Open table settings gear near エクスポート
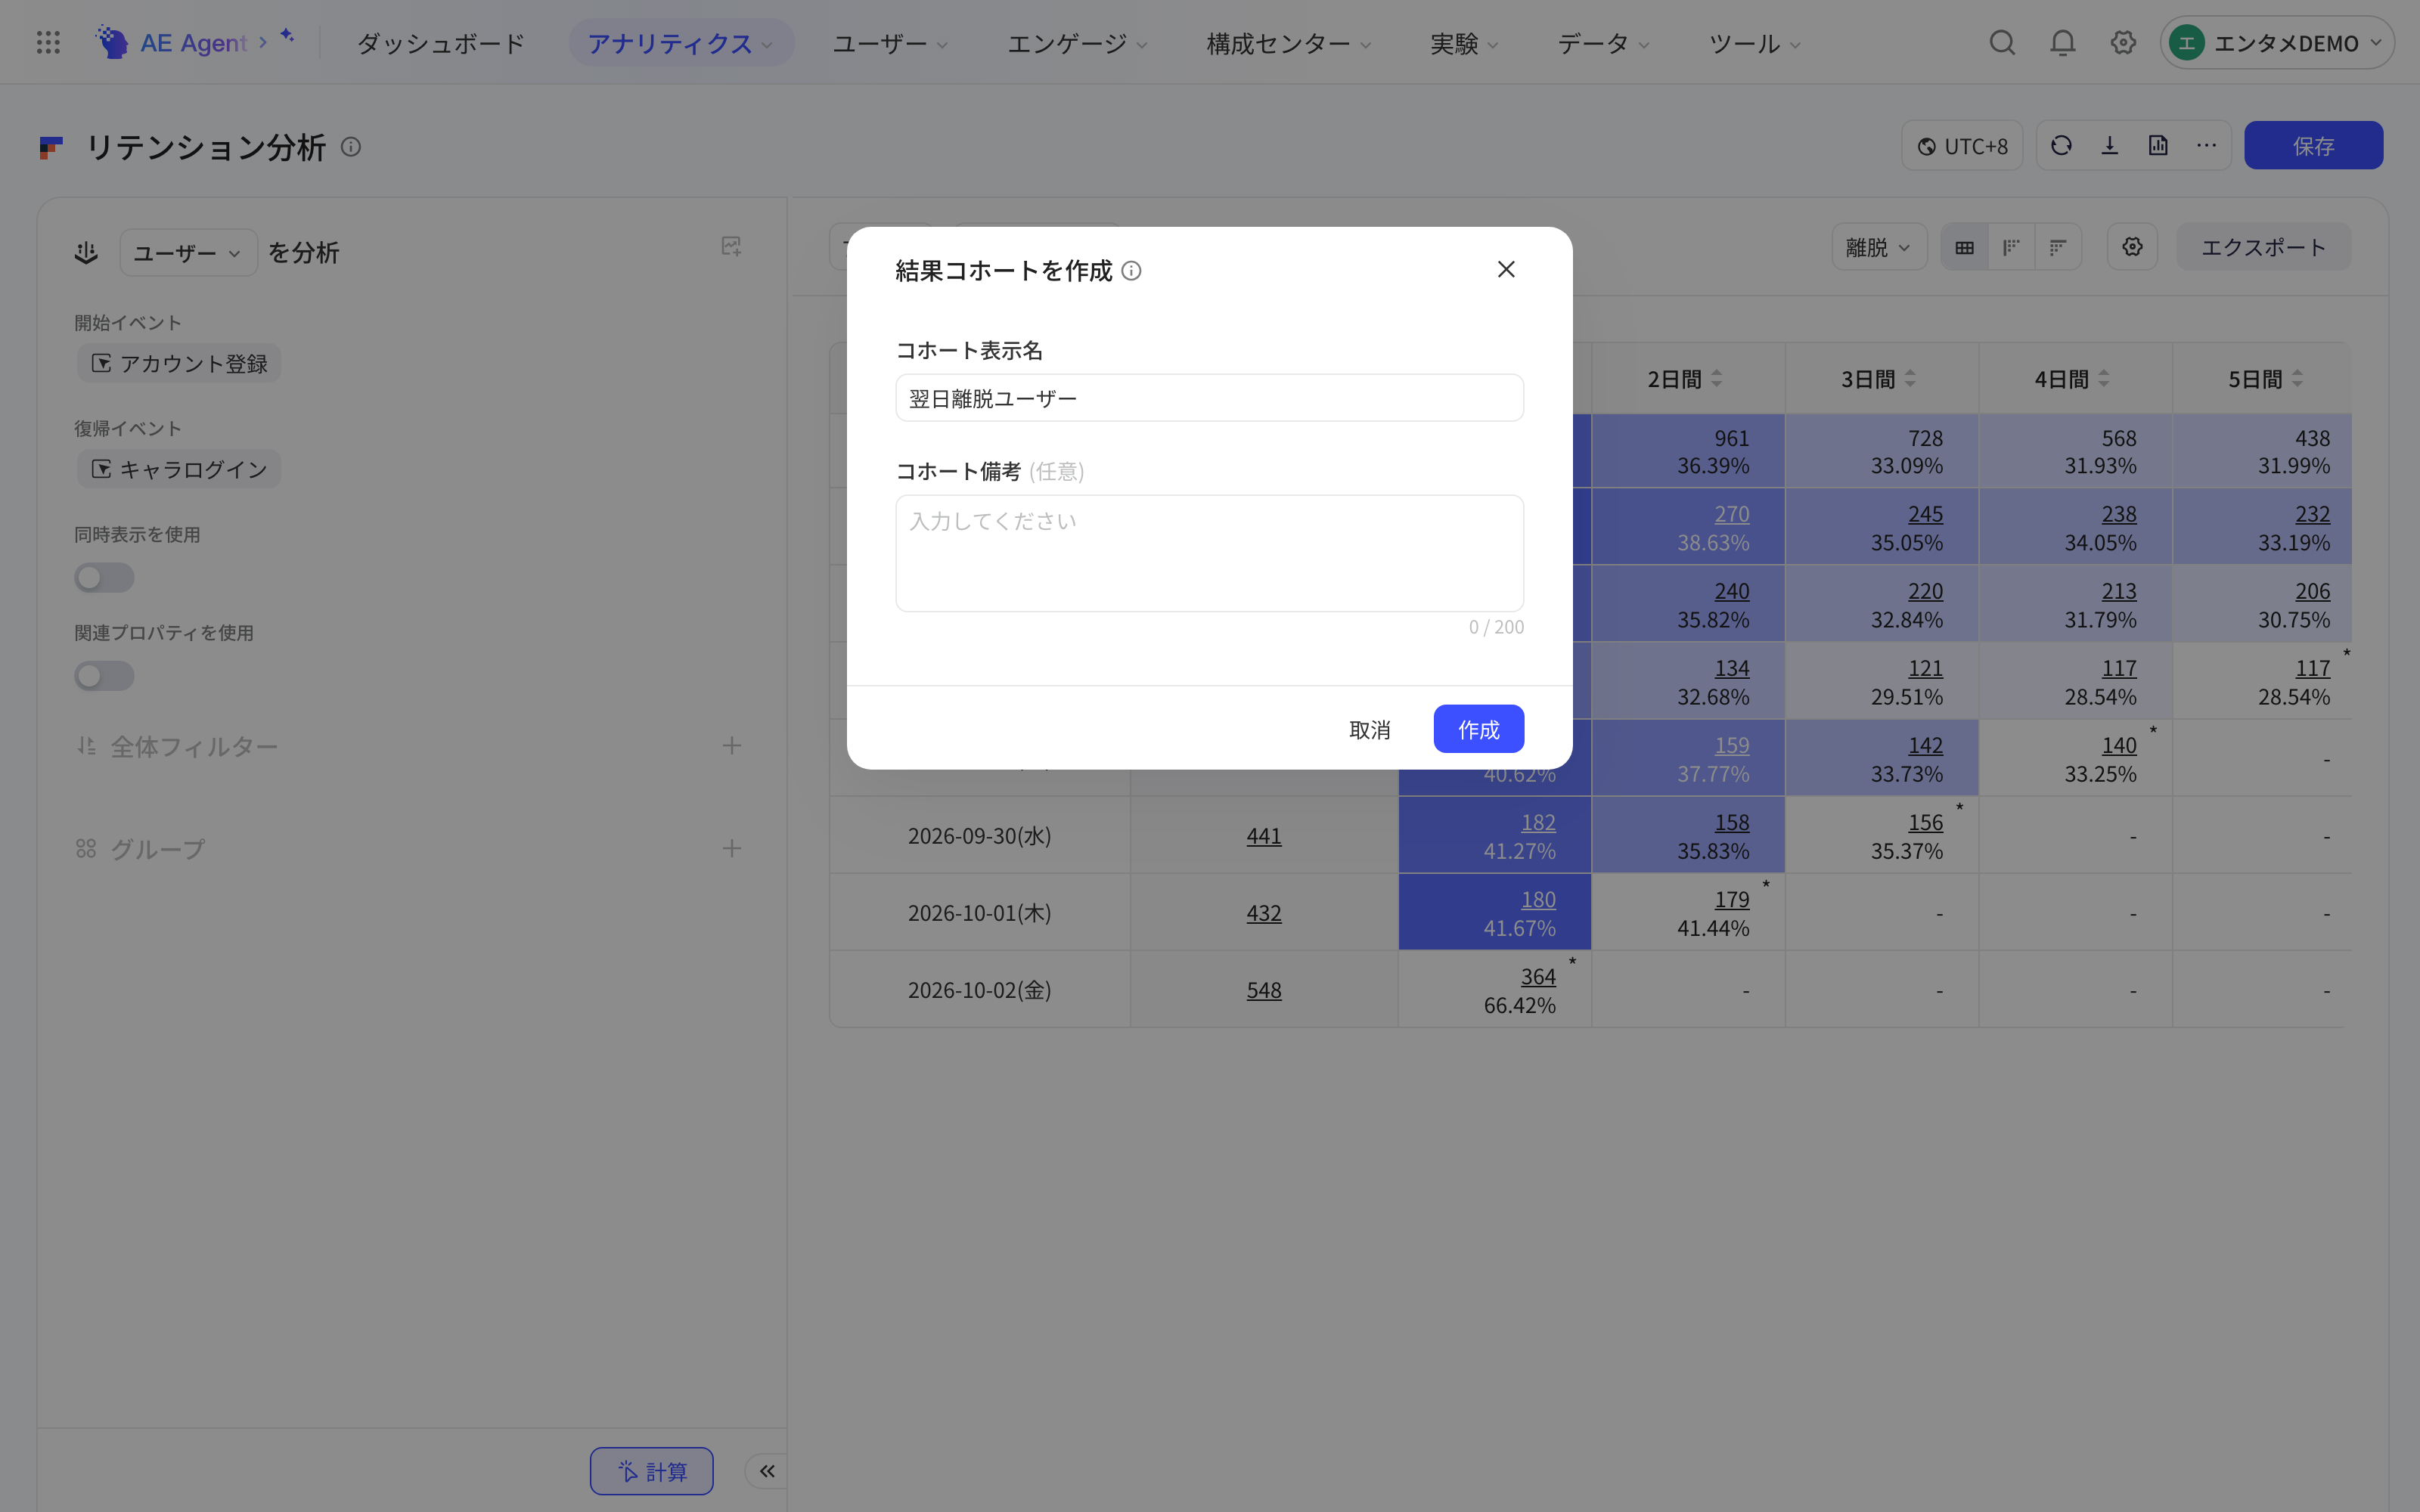The height and width of the screenshot is (1512, 2420). coord(2132,247)
